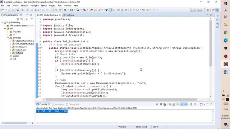Open the Window menu

(67, 6)
